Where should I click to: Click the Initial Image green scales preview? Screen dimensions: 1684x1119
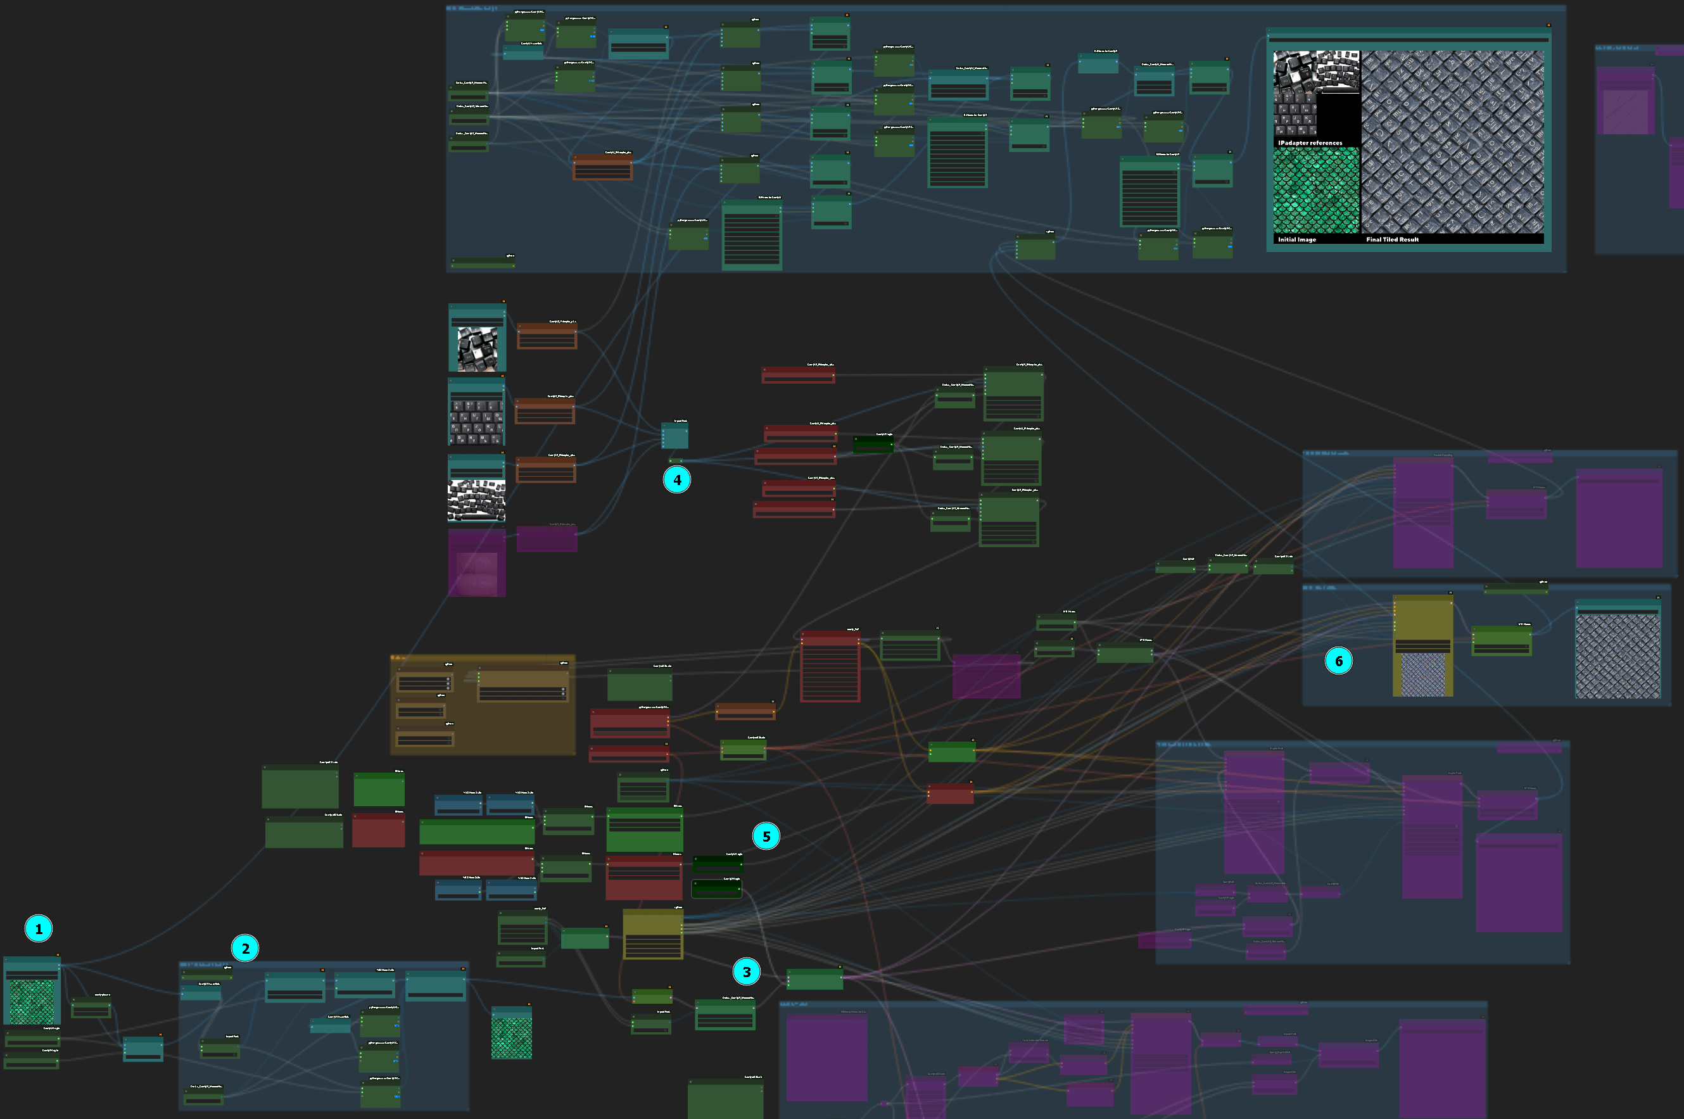coord(1316,190)
